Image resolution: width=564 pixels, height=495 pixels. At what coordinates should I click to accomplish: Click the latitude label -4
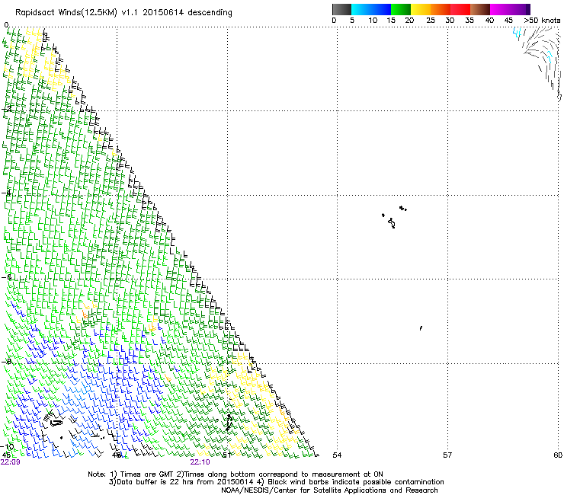7,193
